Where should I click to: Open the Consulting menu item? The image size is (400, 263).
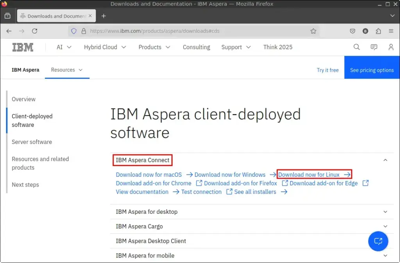pyautogui.click(x=196, y=47)
